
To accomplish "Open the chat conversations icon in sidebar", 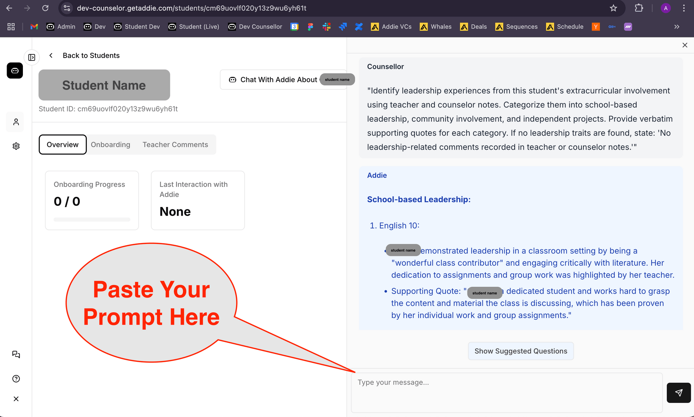I will point(16,354).
